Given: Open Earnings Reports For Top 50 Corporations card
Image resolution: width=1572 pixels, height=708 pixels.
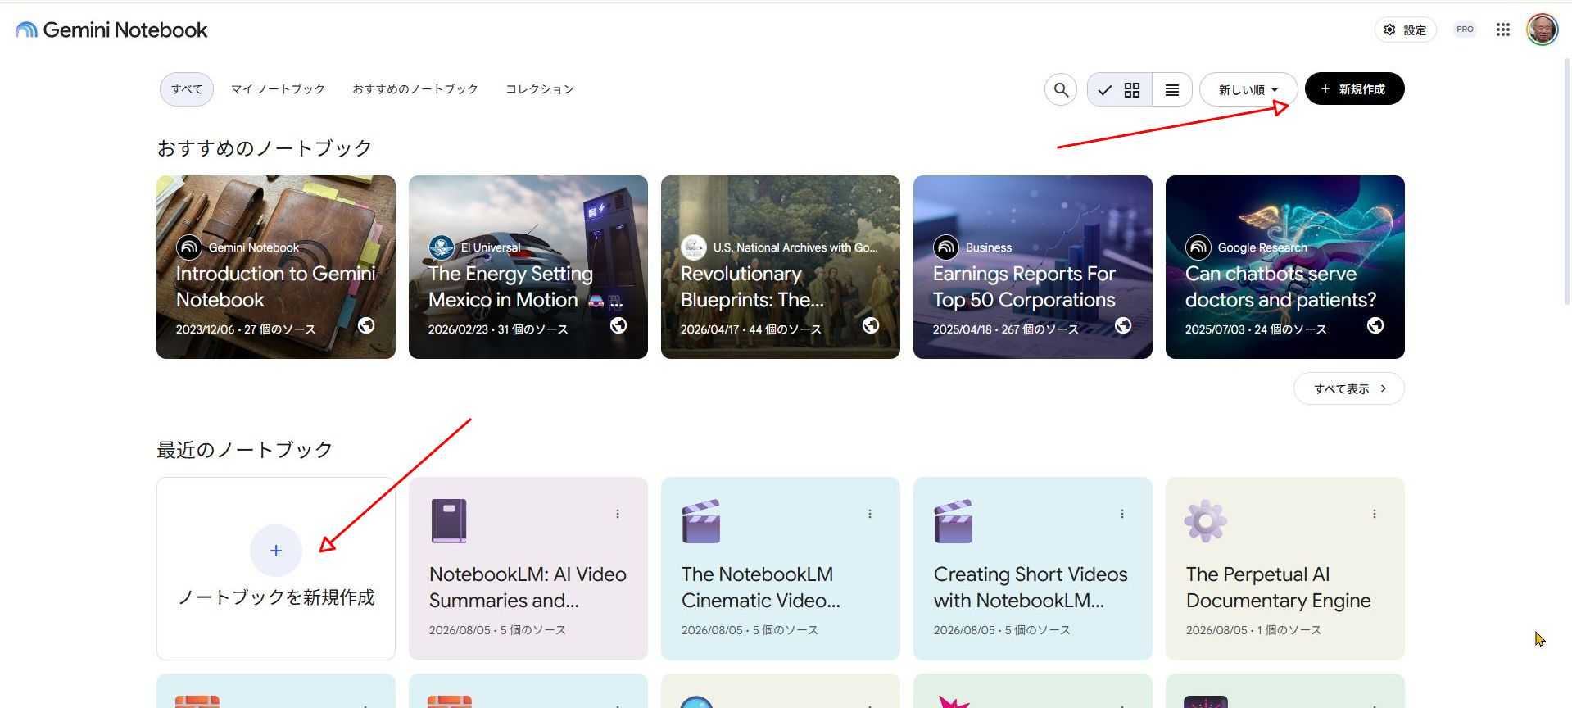Looking at the screenshot, I should [1033, 267].
